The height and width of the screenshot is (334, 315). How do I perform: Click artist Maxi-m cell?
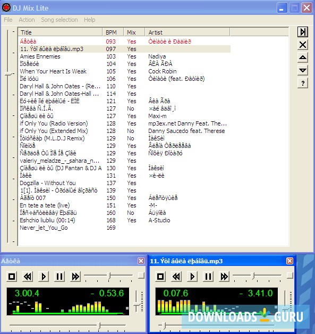(x=157, y=116)
